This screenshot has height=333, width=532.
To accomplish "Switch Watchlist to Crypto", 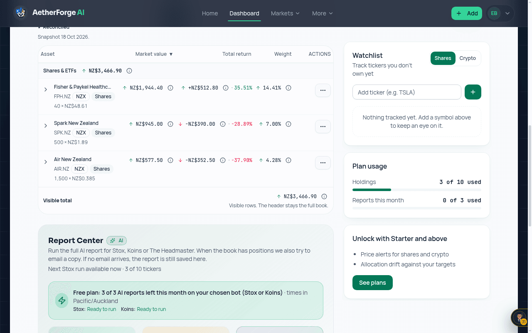I will [x=468, y=58].
